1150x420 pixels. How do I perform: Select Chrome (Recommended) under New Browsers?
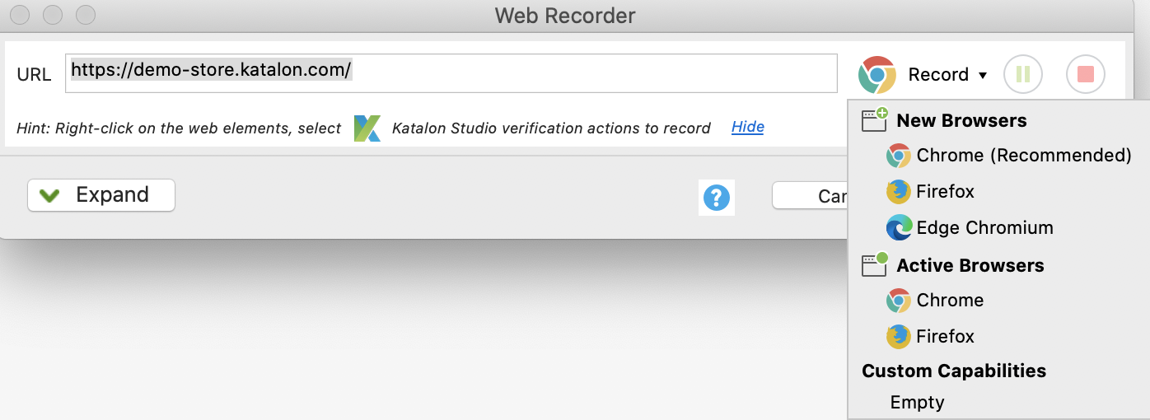(x=1009, y=156)
